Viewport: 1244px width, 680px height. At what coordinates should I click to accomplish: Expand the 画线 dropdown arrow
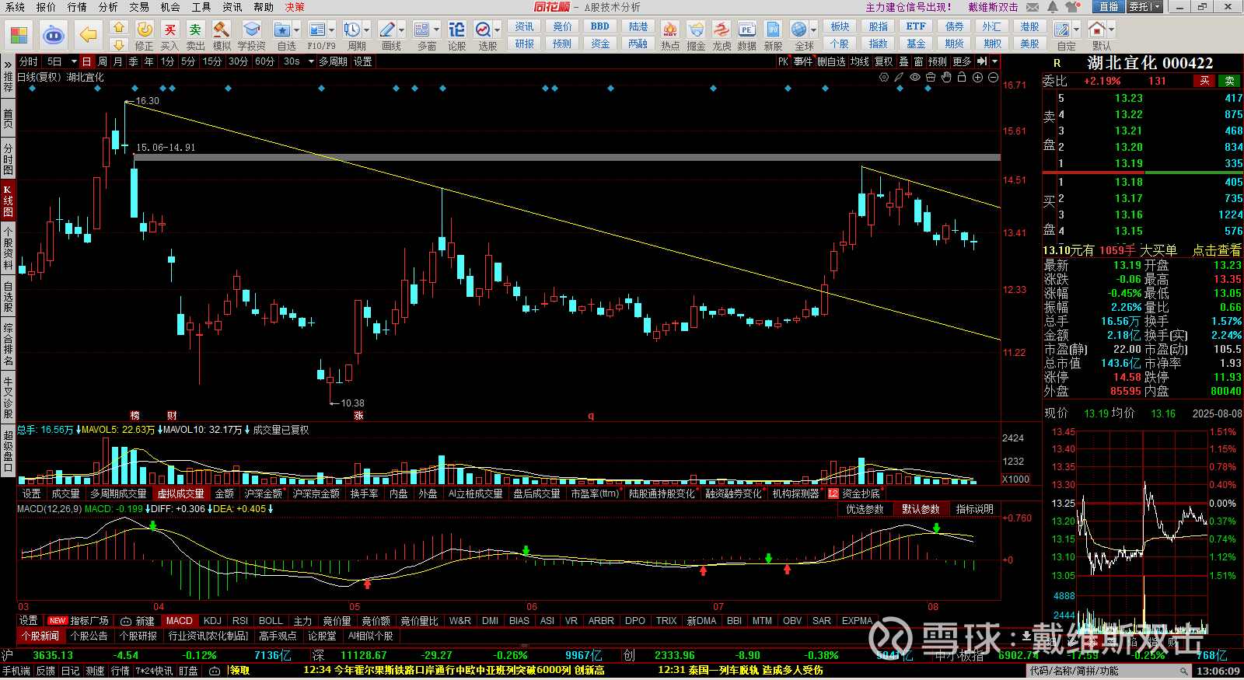(402, 30)
